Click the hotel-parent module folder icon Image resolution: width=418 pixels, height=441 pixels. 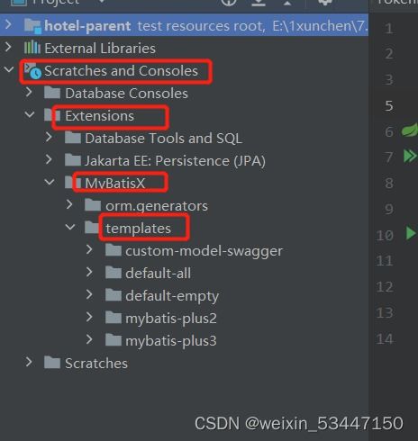point(32,26)
